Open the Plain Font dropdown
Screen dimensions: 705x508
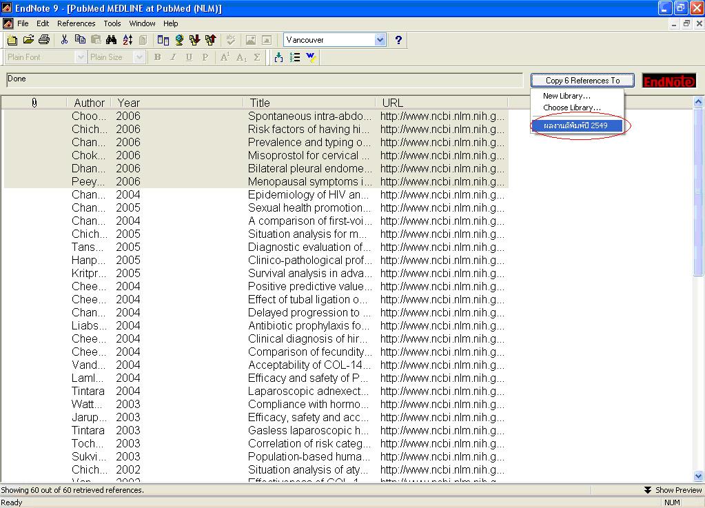point(81,57)
